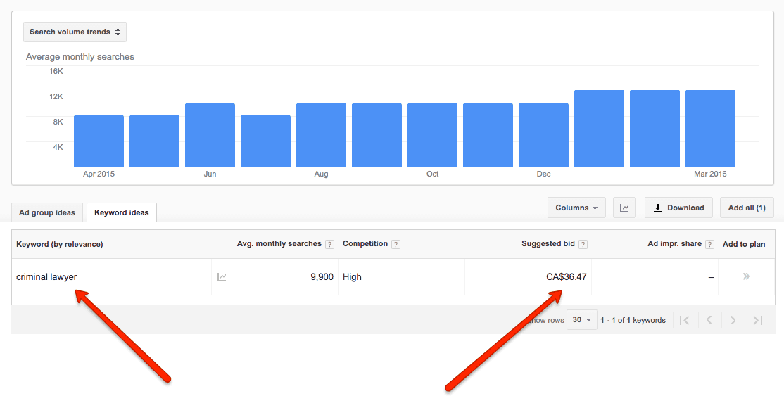This screenshot has width=784, height=415.
Task: Click the Add all (1) button
Action: (747, 207)
